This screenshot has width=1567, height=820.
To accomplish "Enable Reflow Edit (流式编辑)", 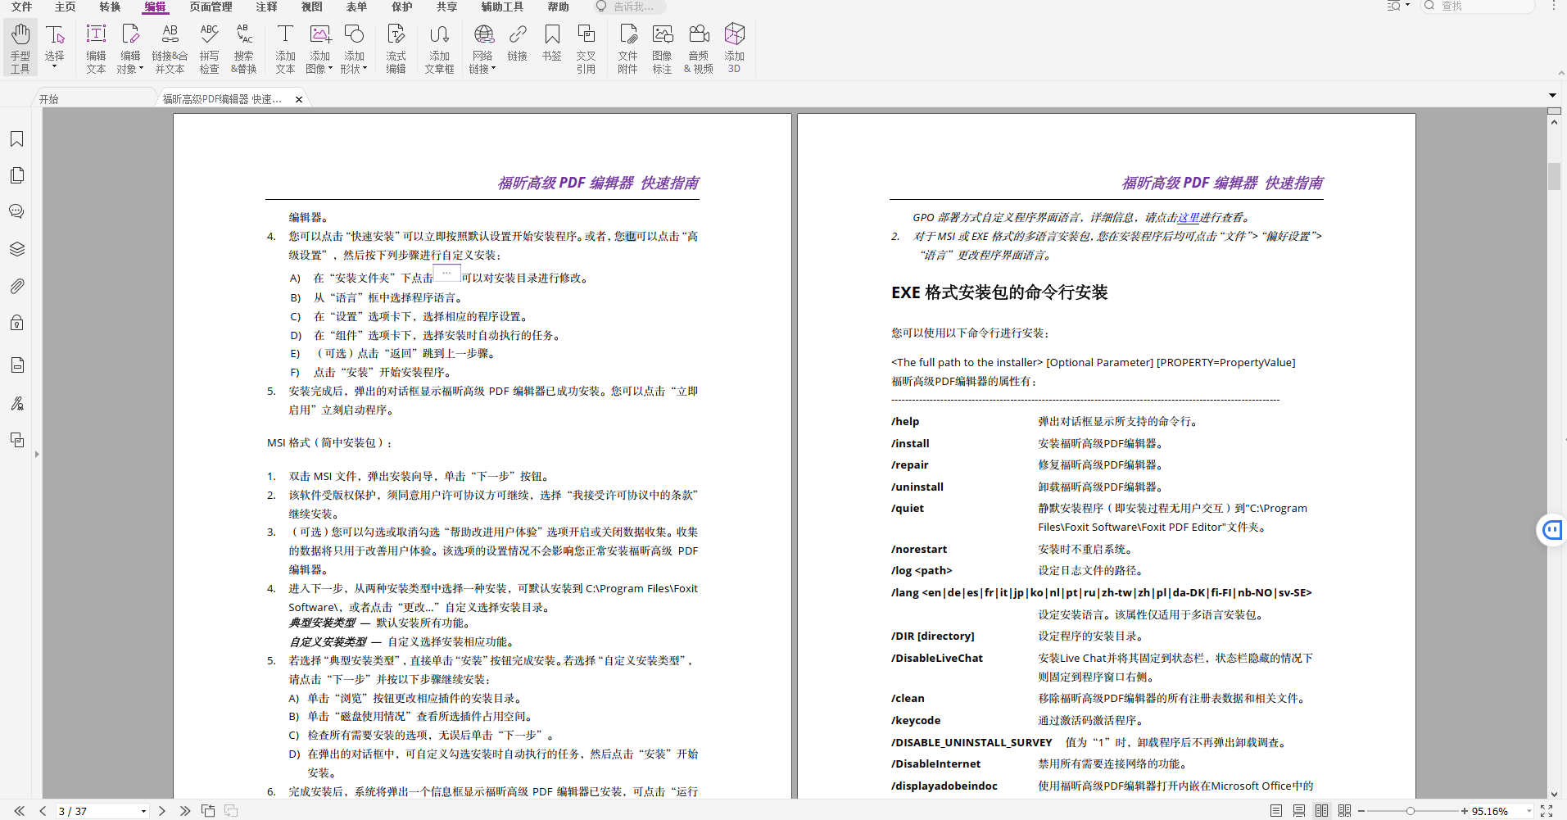I will click(x=396, y=48).
